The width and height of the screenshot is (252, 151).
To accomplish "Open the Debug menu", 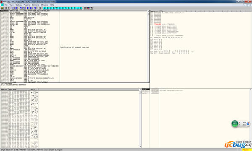I will coord(18,5).
